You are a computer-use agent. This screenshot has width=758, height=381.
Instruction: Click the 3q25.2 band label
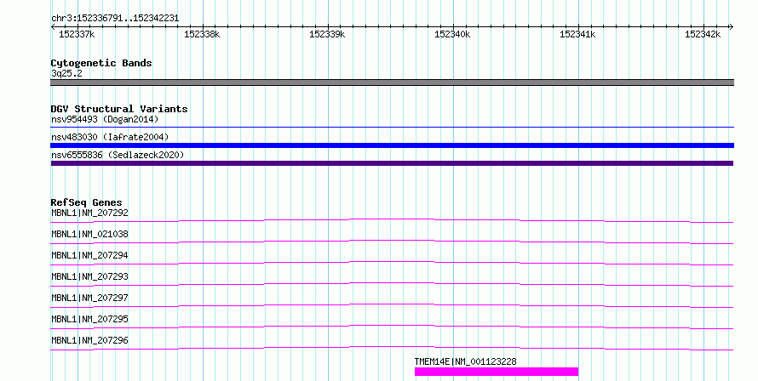pyautogui.click(x=66, y=73)
